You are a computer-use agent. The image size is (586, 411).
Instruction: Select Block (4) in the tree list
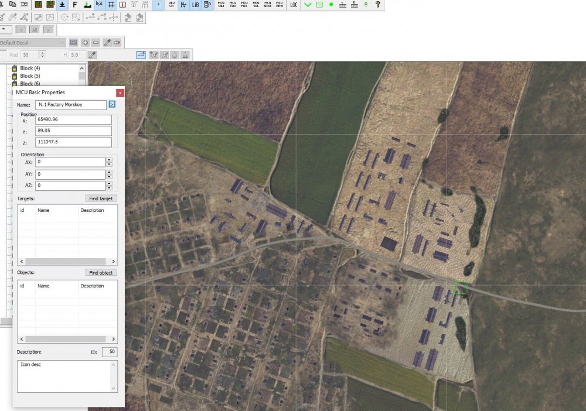[x=30, y=68]
